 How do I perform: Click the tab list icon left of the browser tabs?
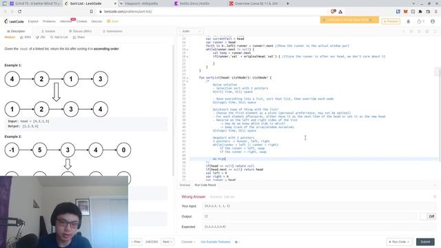click(5, 3)
